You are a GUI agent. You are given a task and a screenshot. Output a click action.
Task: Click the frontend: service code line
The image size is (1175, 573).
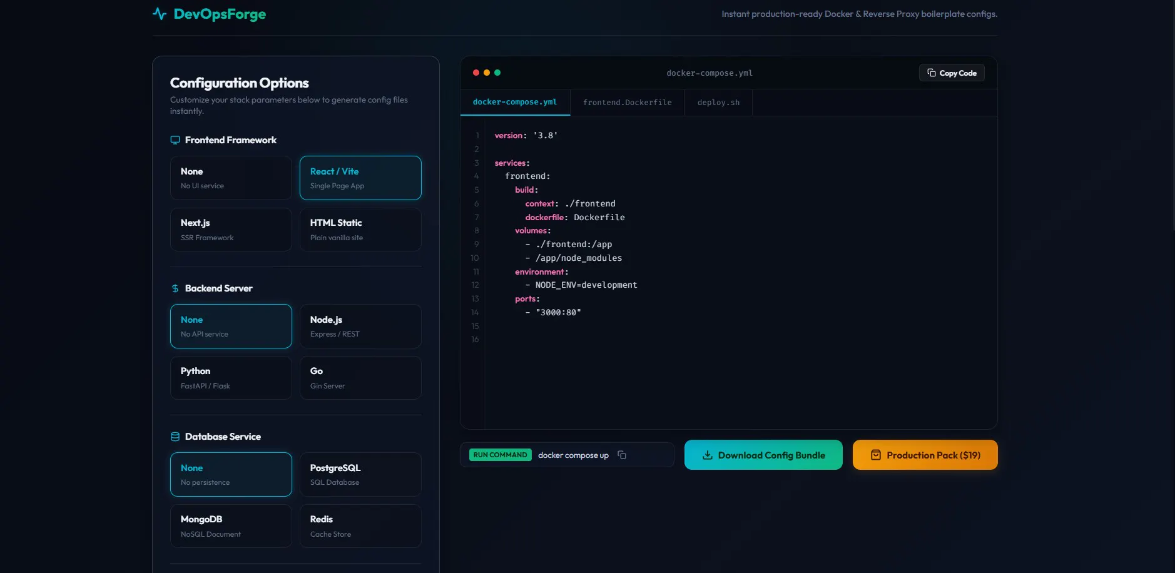[527, 176]
